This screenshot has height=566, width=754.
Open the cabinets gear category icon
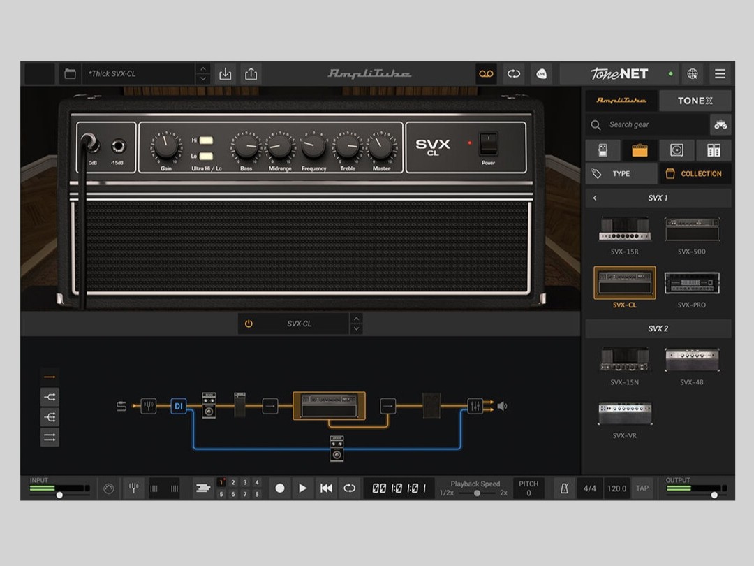[x=676, y=150]
